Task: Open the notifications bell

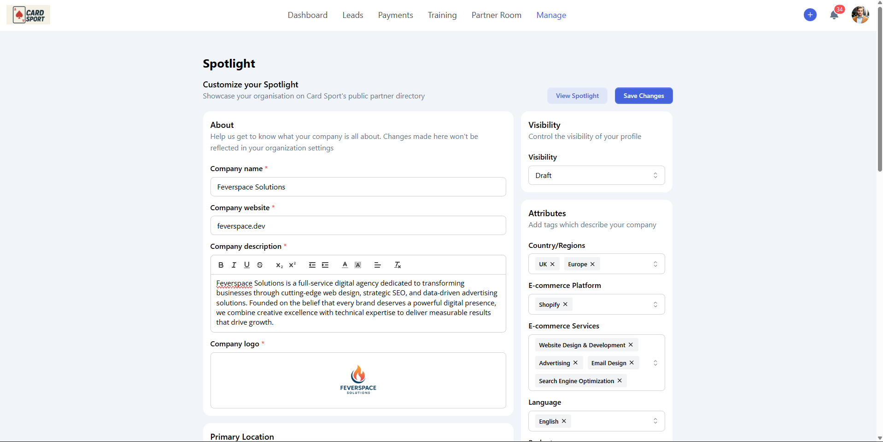Action: click(x=834, y=15)
